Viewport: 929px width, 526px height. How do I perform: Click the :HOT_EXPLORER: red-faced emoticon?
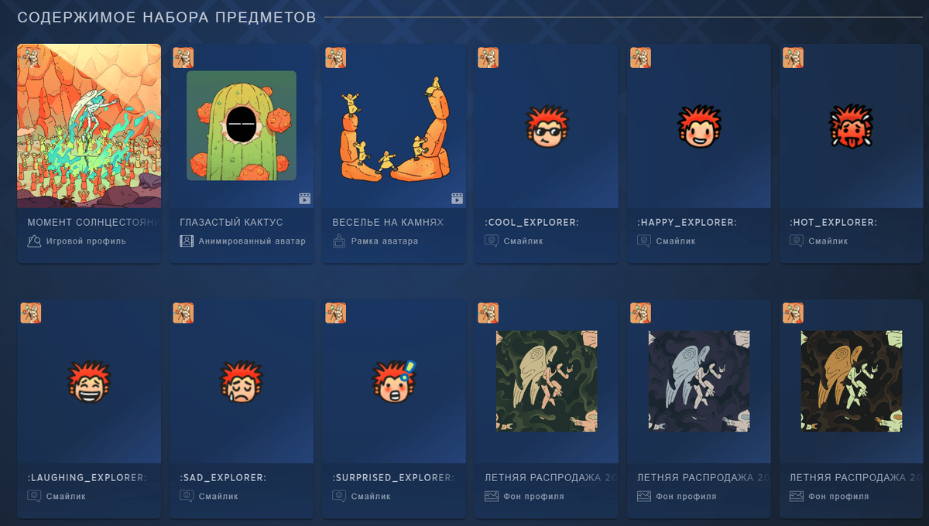[850, 128]
